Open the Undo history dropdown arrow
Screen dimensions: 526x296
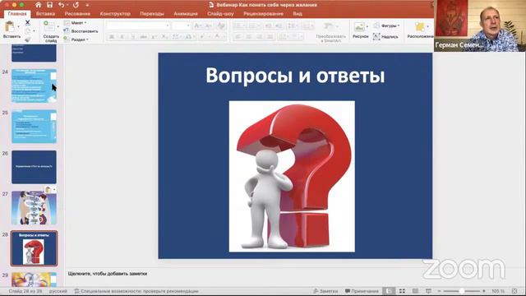click(67, 5)
